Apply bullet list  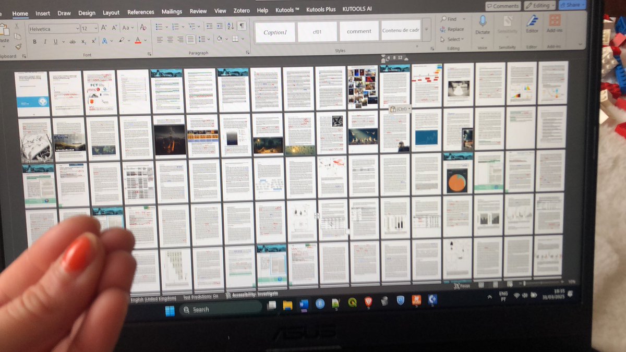(159, 27)
